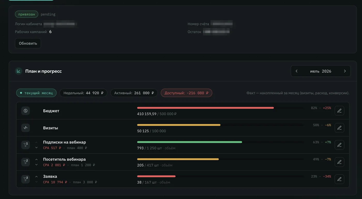Move Подписки на вебинар down with arrow
Viewport: 362px width, 199px height.
[36, 148]
